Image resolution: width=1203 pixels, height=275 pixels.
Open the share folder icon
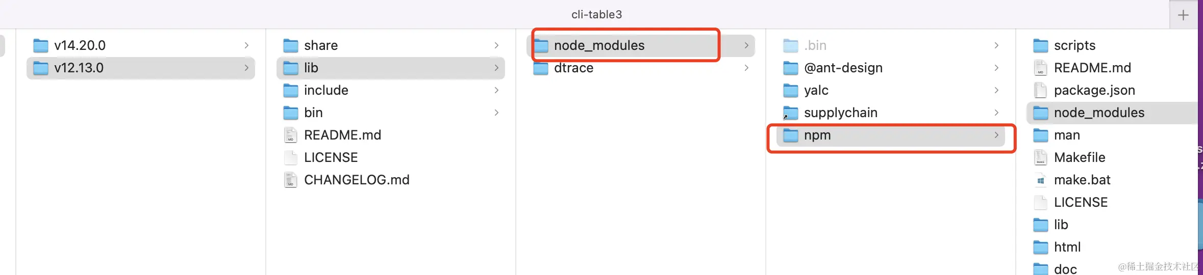[x=290, y=45]
